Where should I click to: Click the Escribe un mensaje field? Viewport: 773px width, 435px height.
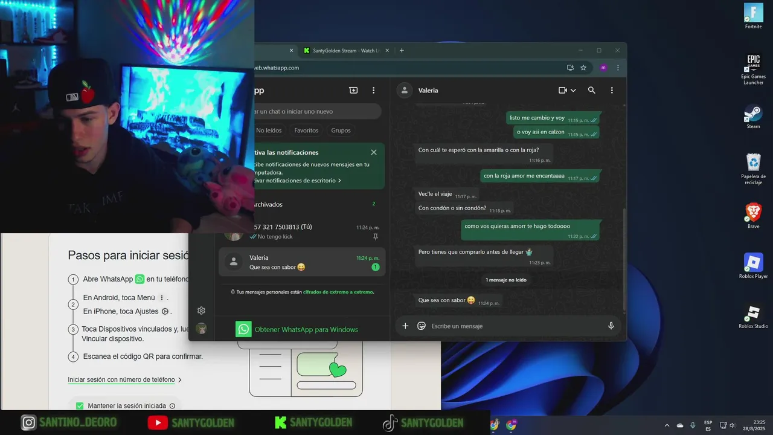pos(516,326)
